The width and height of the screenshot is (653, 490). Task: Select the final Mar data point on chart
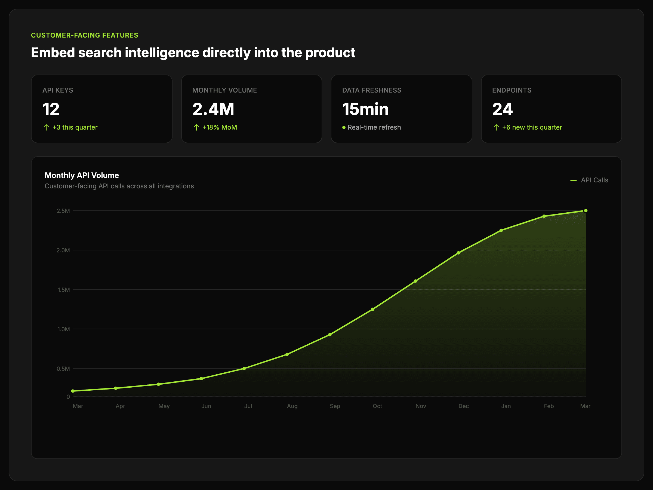(x=586, y=211)
